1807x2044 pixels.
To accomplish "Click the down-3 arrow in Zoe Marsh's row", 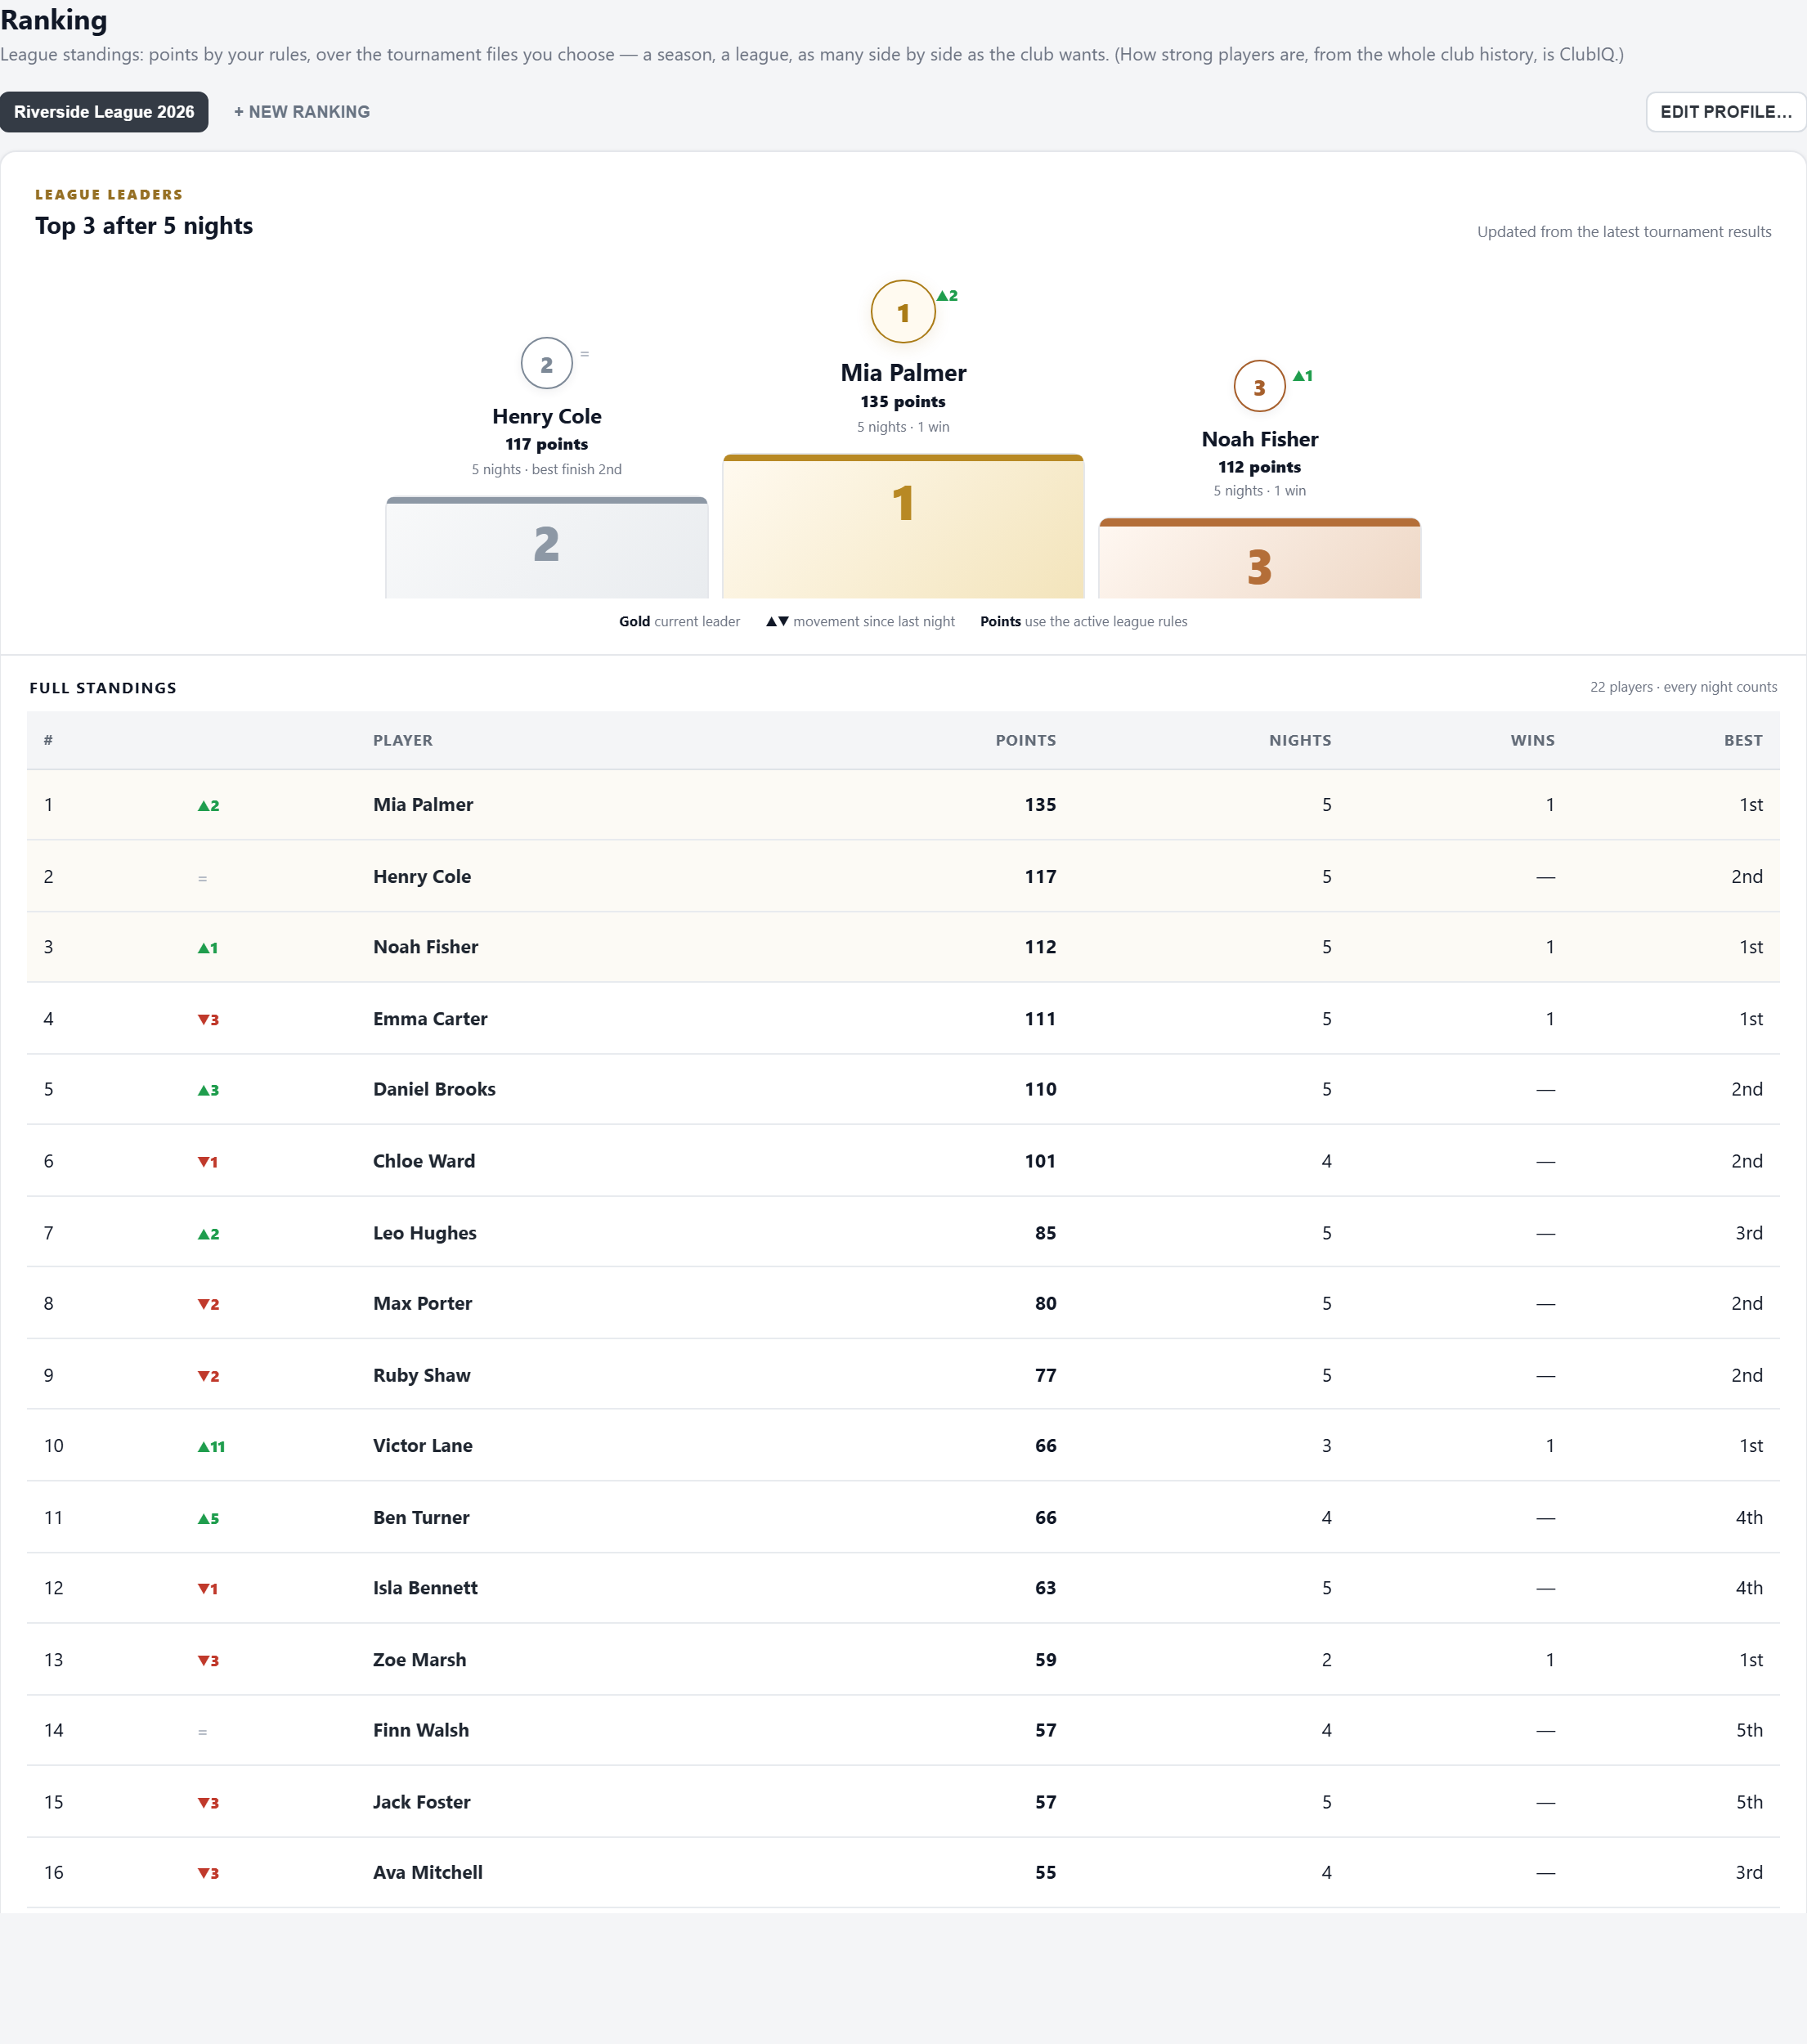I will [x=208, y=1661].
